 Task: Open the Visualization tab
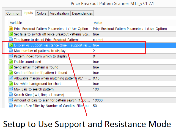point(59,13)
